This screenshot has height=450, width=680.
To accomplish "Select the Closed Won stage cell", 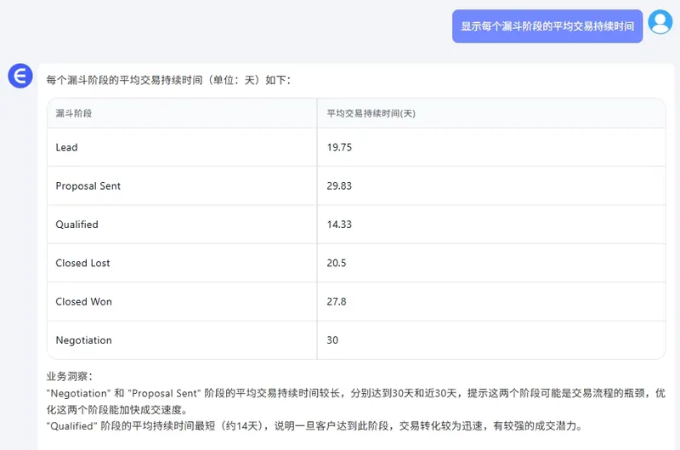I will click(x=84, y=301).
